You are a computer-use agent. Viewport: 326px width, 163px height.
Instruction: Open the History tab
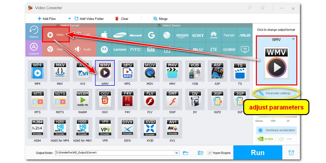pos(34,32)
